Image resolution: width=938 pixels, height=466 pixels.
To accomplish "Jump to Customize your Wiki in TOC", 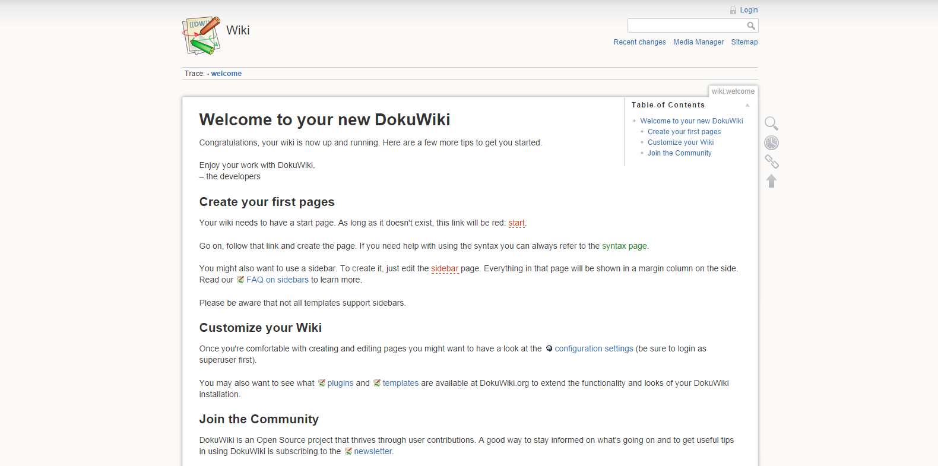I will click(680, 142).
